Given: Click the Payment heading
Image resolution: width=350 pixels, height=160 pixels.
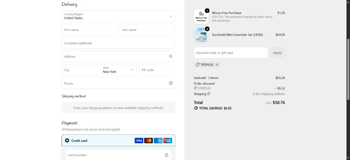Looking at the screenshot, I should (69, 123).
